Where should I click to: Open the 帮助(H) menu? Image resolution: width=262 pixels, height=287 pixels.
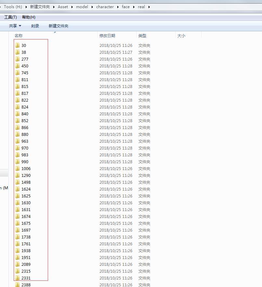pyautogui.click(x=29, y=17)
